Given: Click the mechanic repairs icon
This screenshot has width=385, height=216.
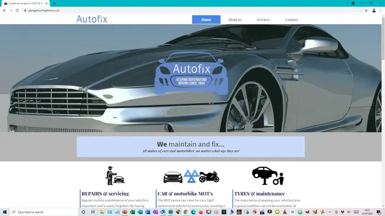Looking at the screenshot, I should pos(115,175).
